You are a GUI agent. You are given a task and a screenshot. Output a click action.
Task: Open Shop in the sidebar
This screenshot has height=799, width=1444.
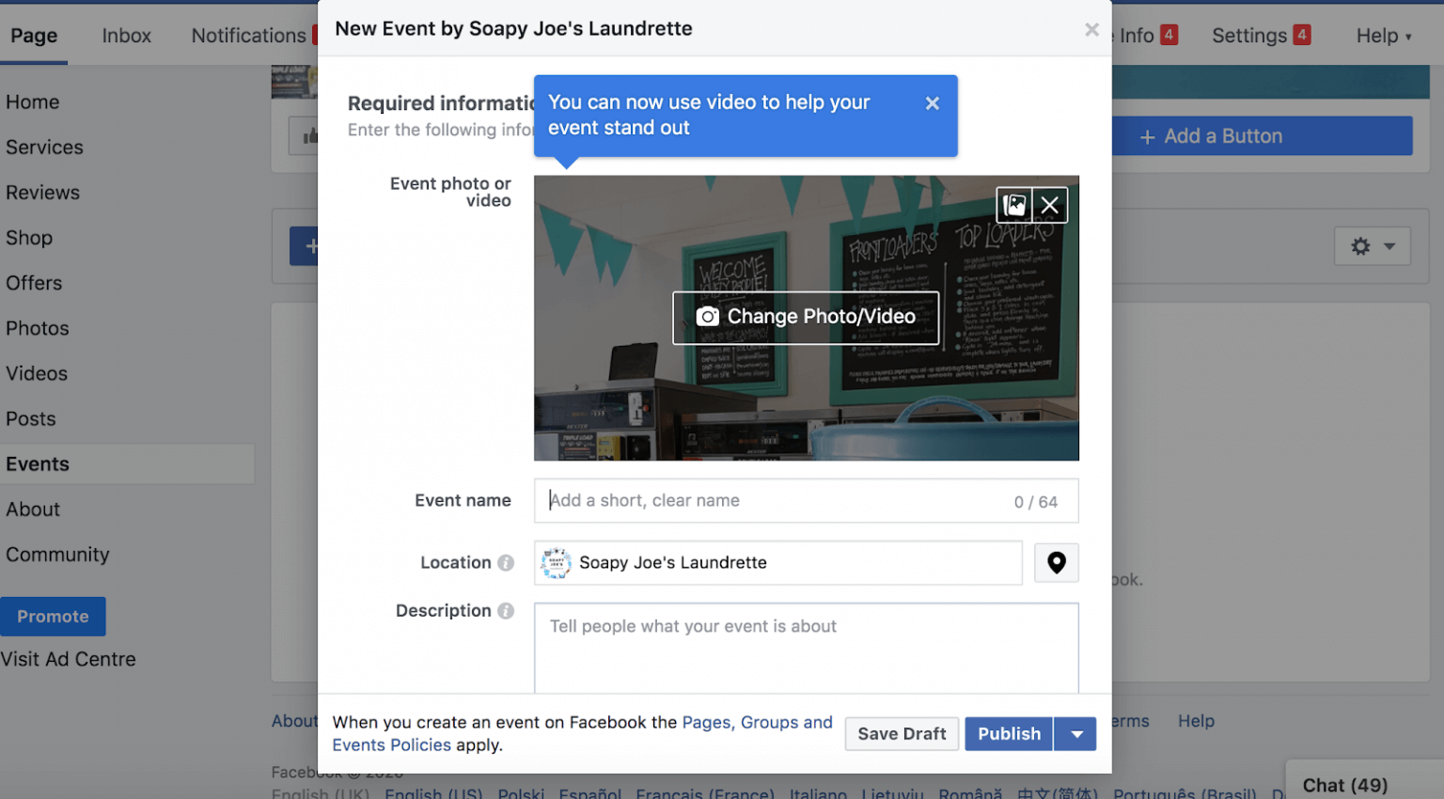tap(29, 238)
